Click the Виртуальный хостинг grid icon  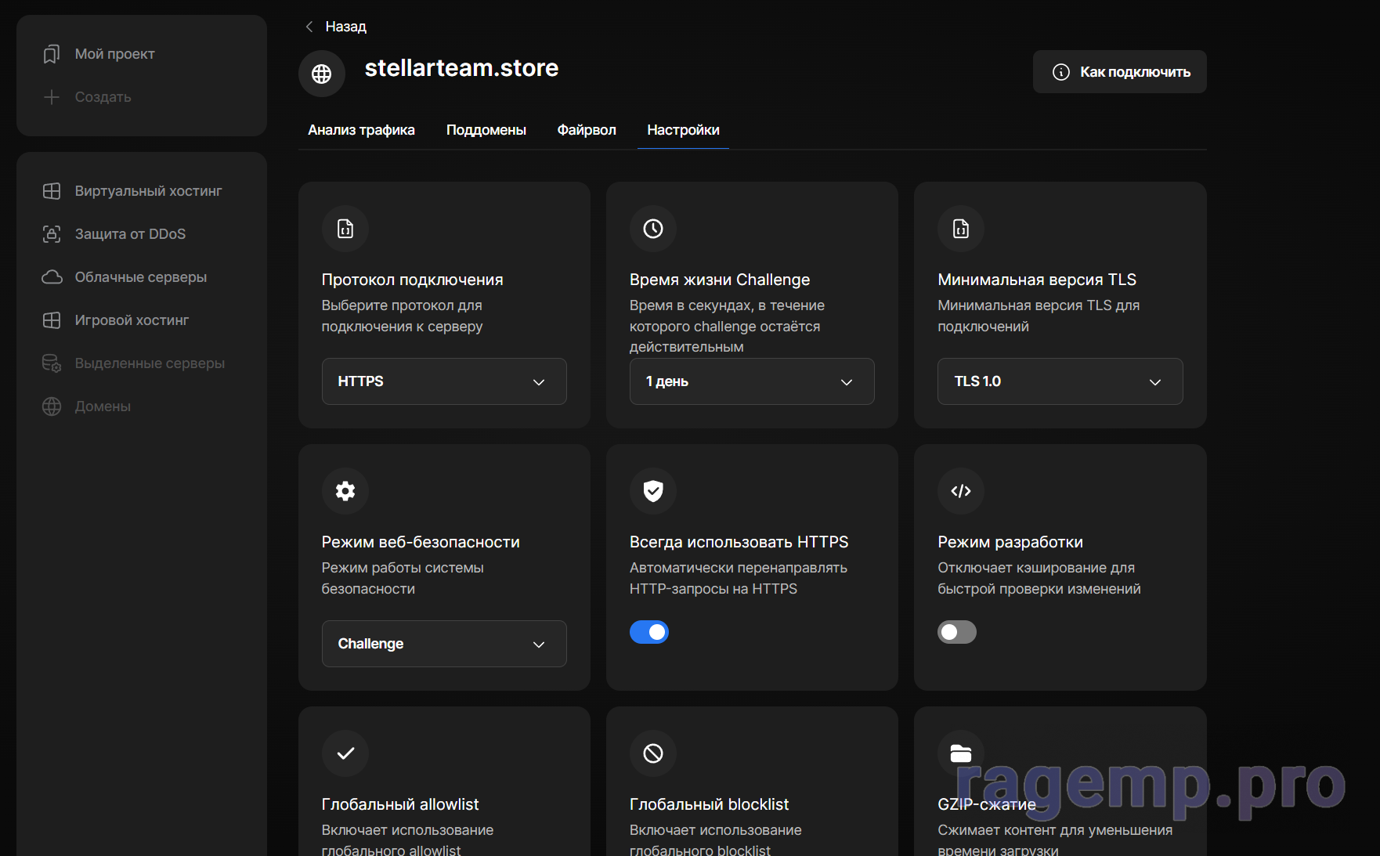click(52, 191)
